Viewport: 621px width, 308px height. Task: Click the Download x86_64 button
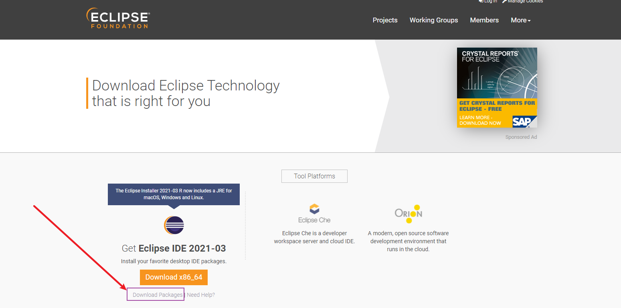click(174, 277)
